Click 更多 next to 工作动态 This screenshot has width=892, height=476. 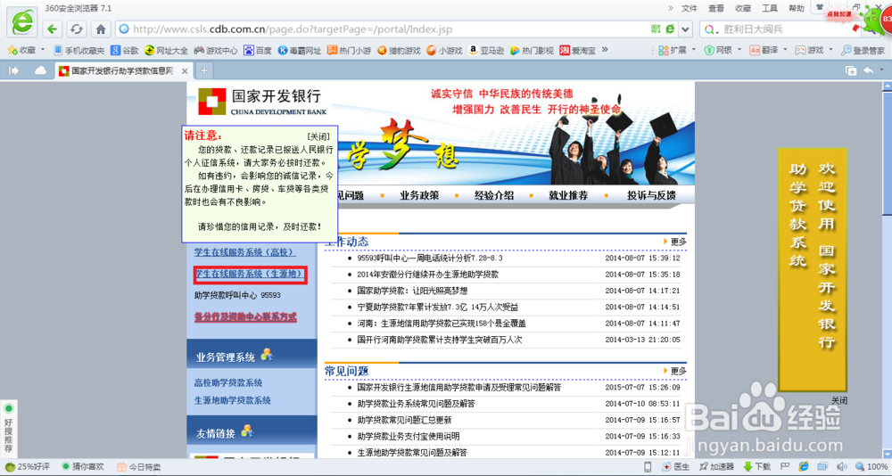coord(678,242)
